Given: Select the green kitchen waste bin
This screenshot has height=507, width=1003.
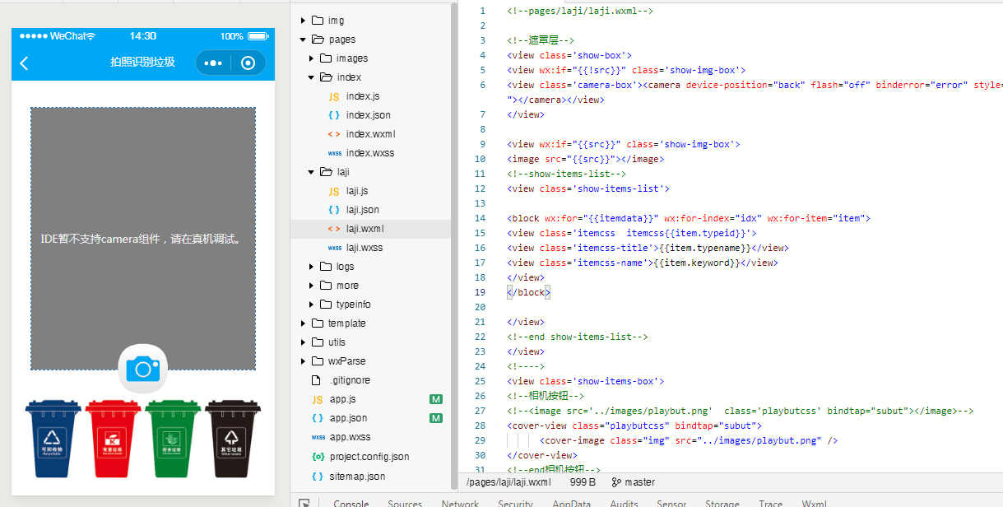Looking at the screenshot, I should pyautogui.click(x=173, y=438).
